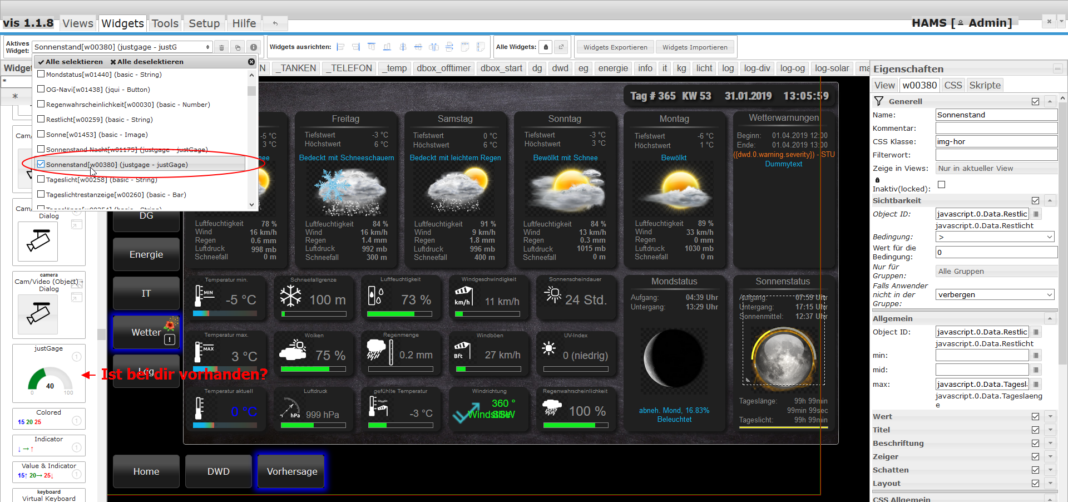
Task: Align widgets to the top edge
Action: 372,47
